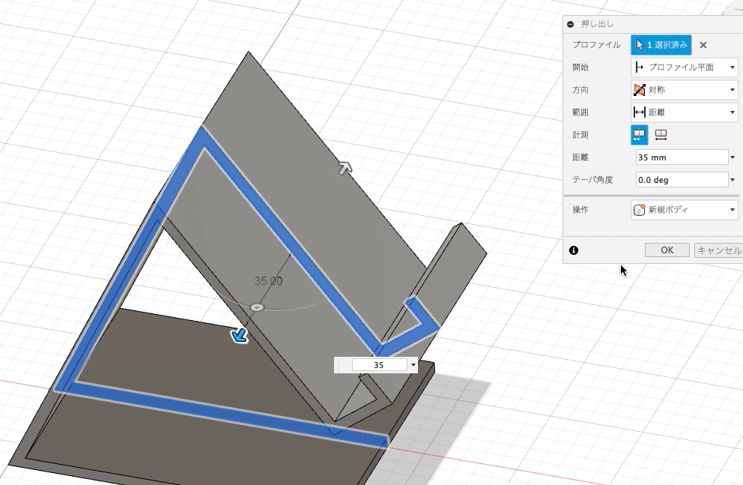Select the whole-length measurement toggle in 計測
743x485 pixels.
661,135
